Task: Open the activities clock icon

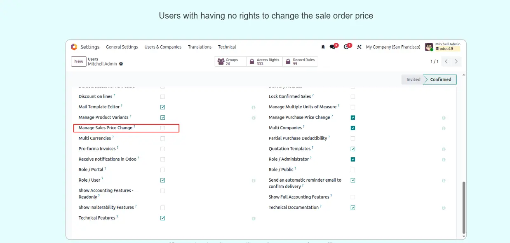Action: click(x=346, y=47)
